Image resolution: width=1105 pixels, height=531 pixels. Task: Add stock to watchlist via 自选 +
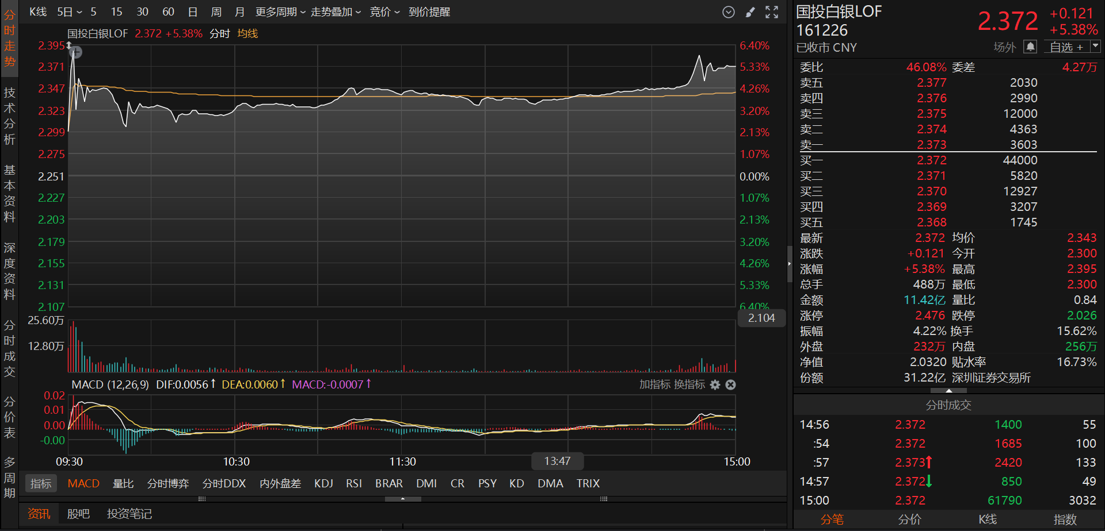pyautogui.click(x=1066, y=47)
